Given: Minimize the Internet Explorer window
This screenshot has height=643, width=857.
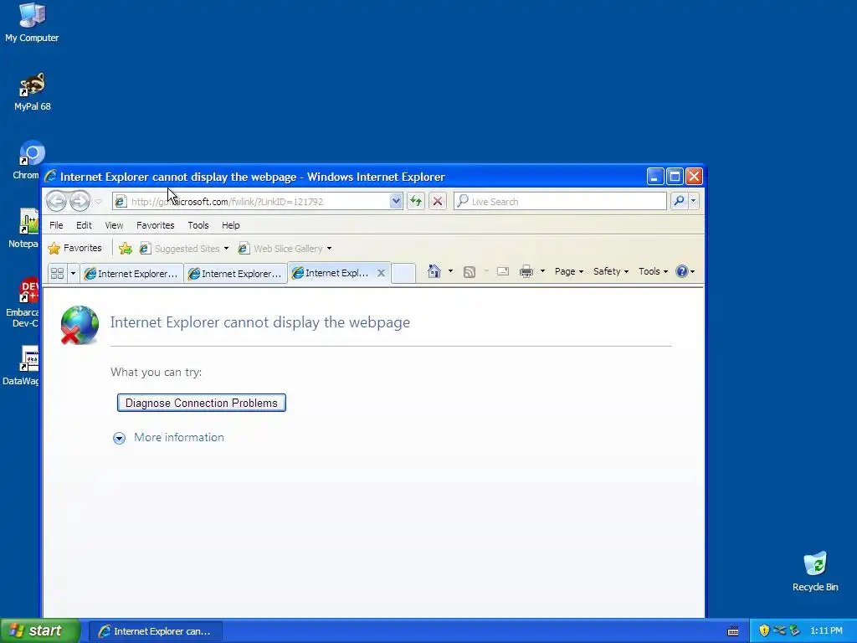Looking at the screenshot, I should pos(655,177).
